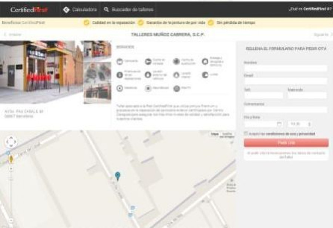Click the blue workshop location marker

point(118,176)
